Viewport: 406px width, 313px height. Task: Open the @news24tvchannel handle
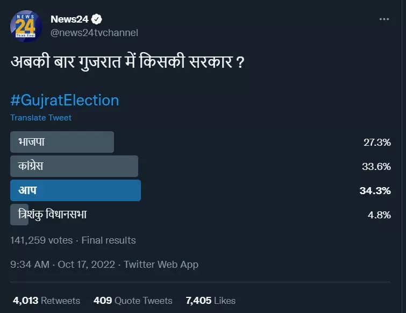pos(94,33)
